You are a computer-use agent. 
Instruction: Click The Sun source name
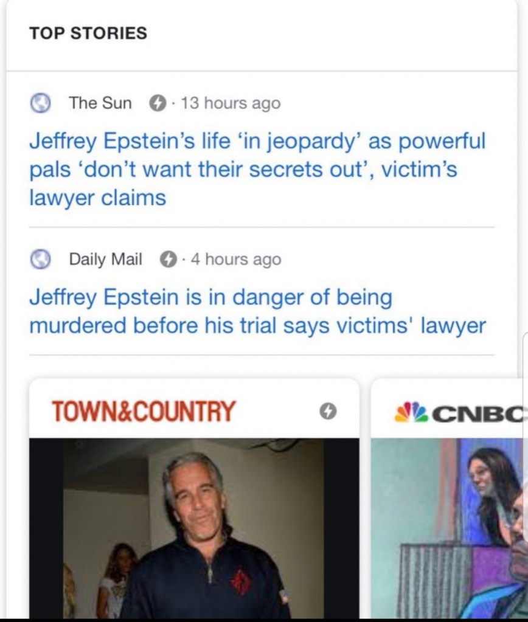(100, 103)
